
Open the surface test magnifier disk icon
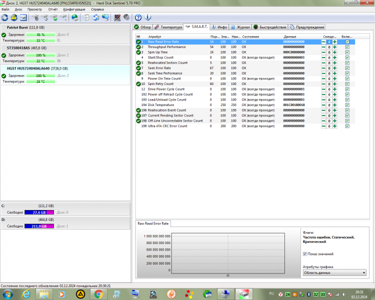[x=63, y=17]
